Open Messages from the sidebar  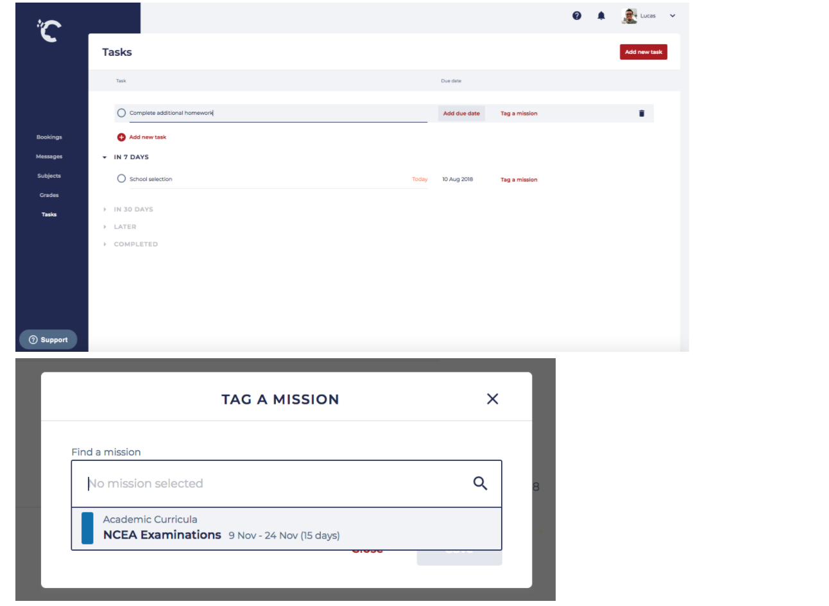coord(49,157)
